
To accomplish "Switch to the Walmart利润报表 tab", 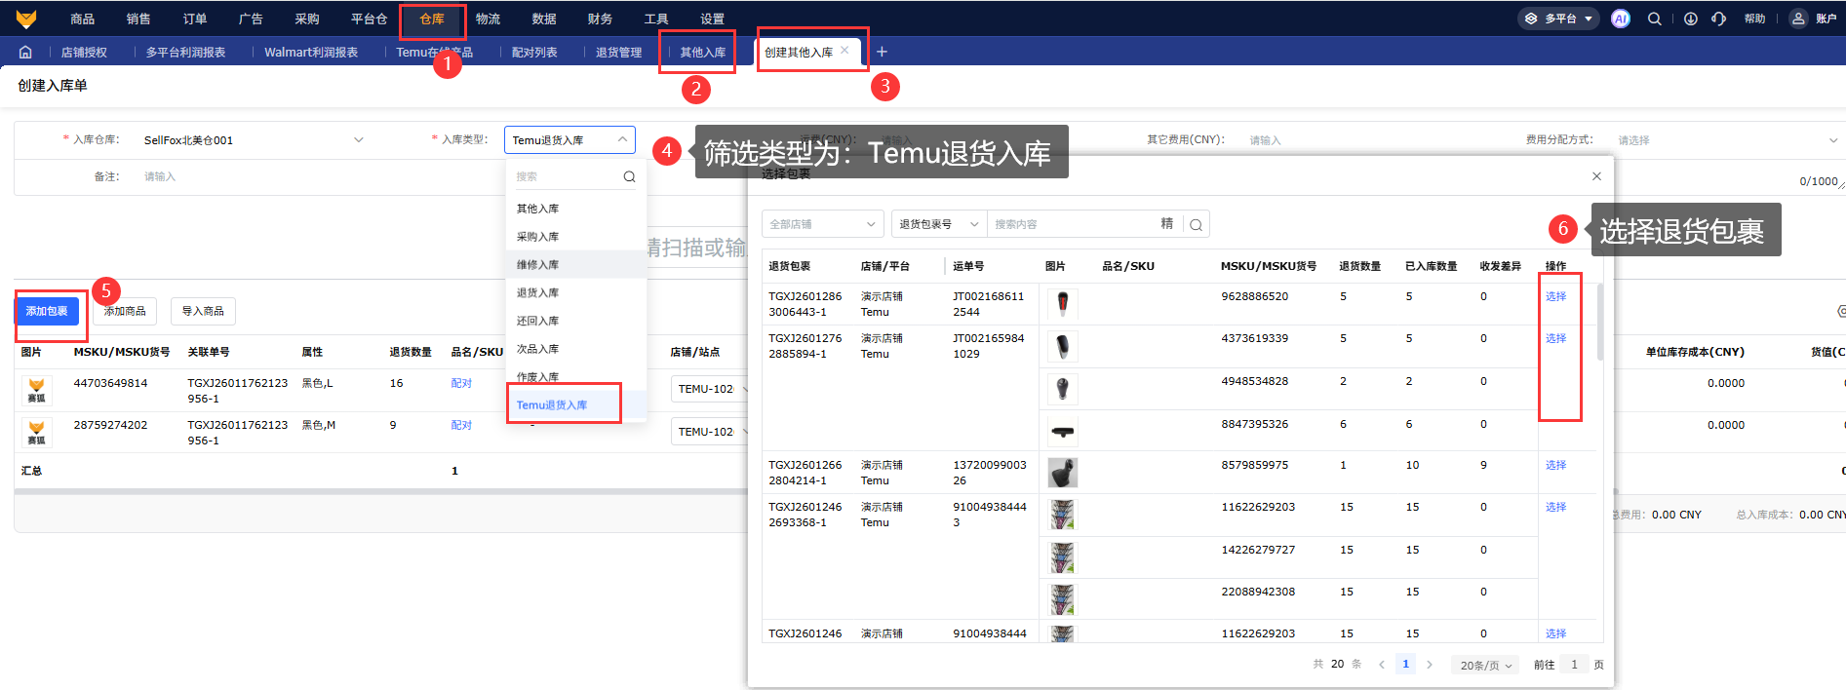I will coord(311,53).
